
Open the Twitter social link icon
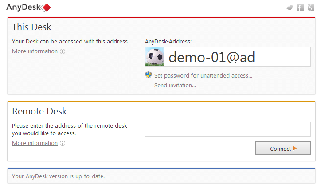click(x=290, y=8)
